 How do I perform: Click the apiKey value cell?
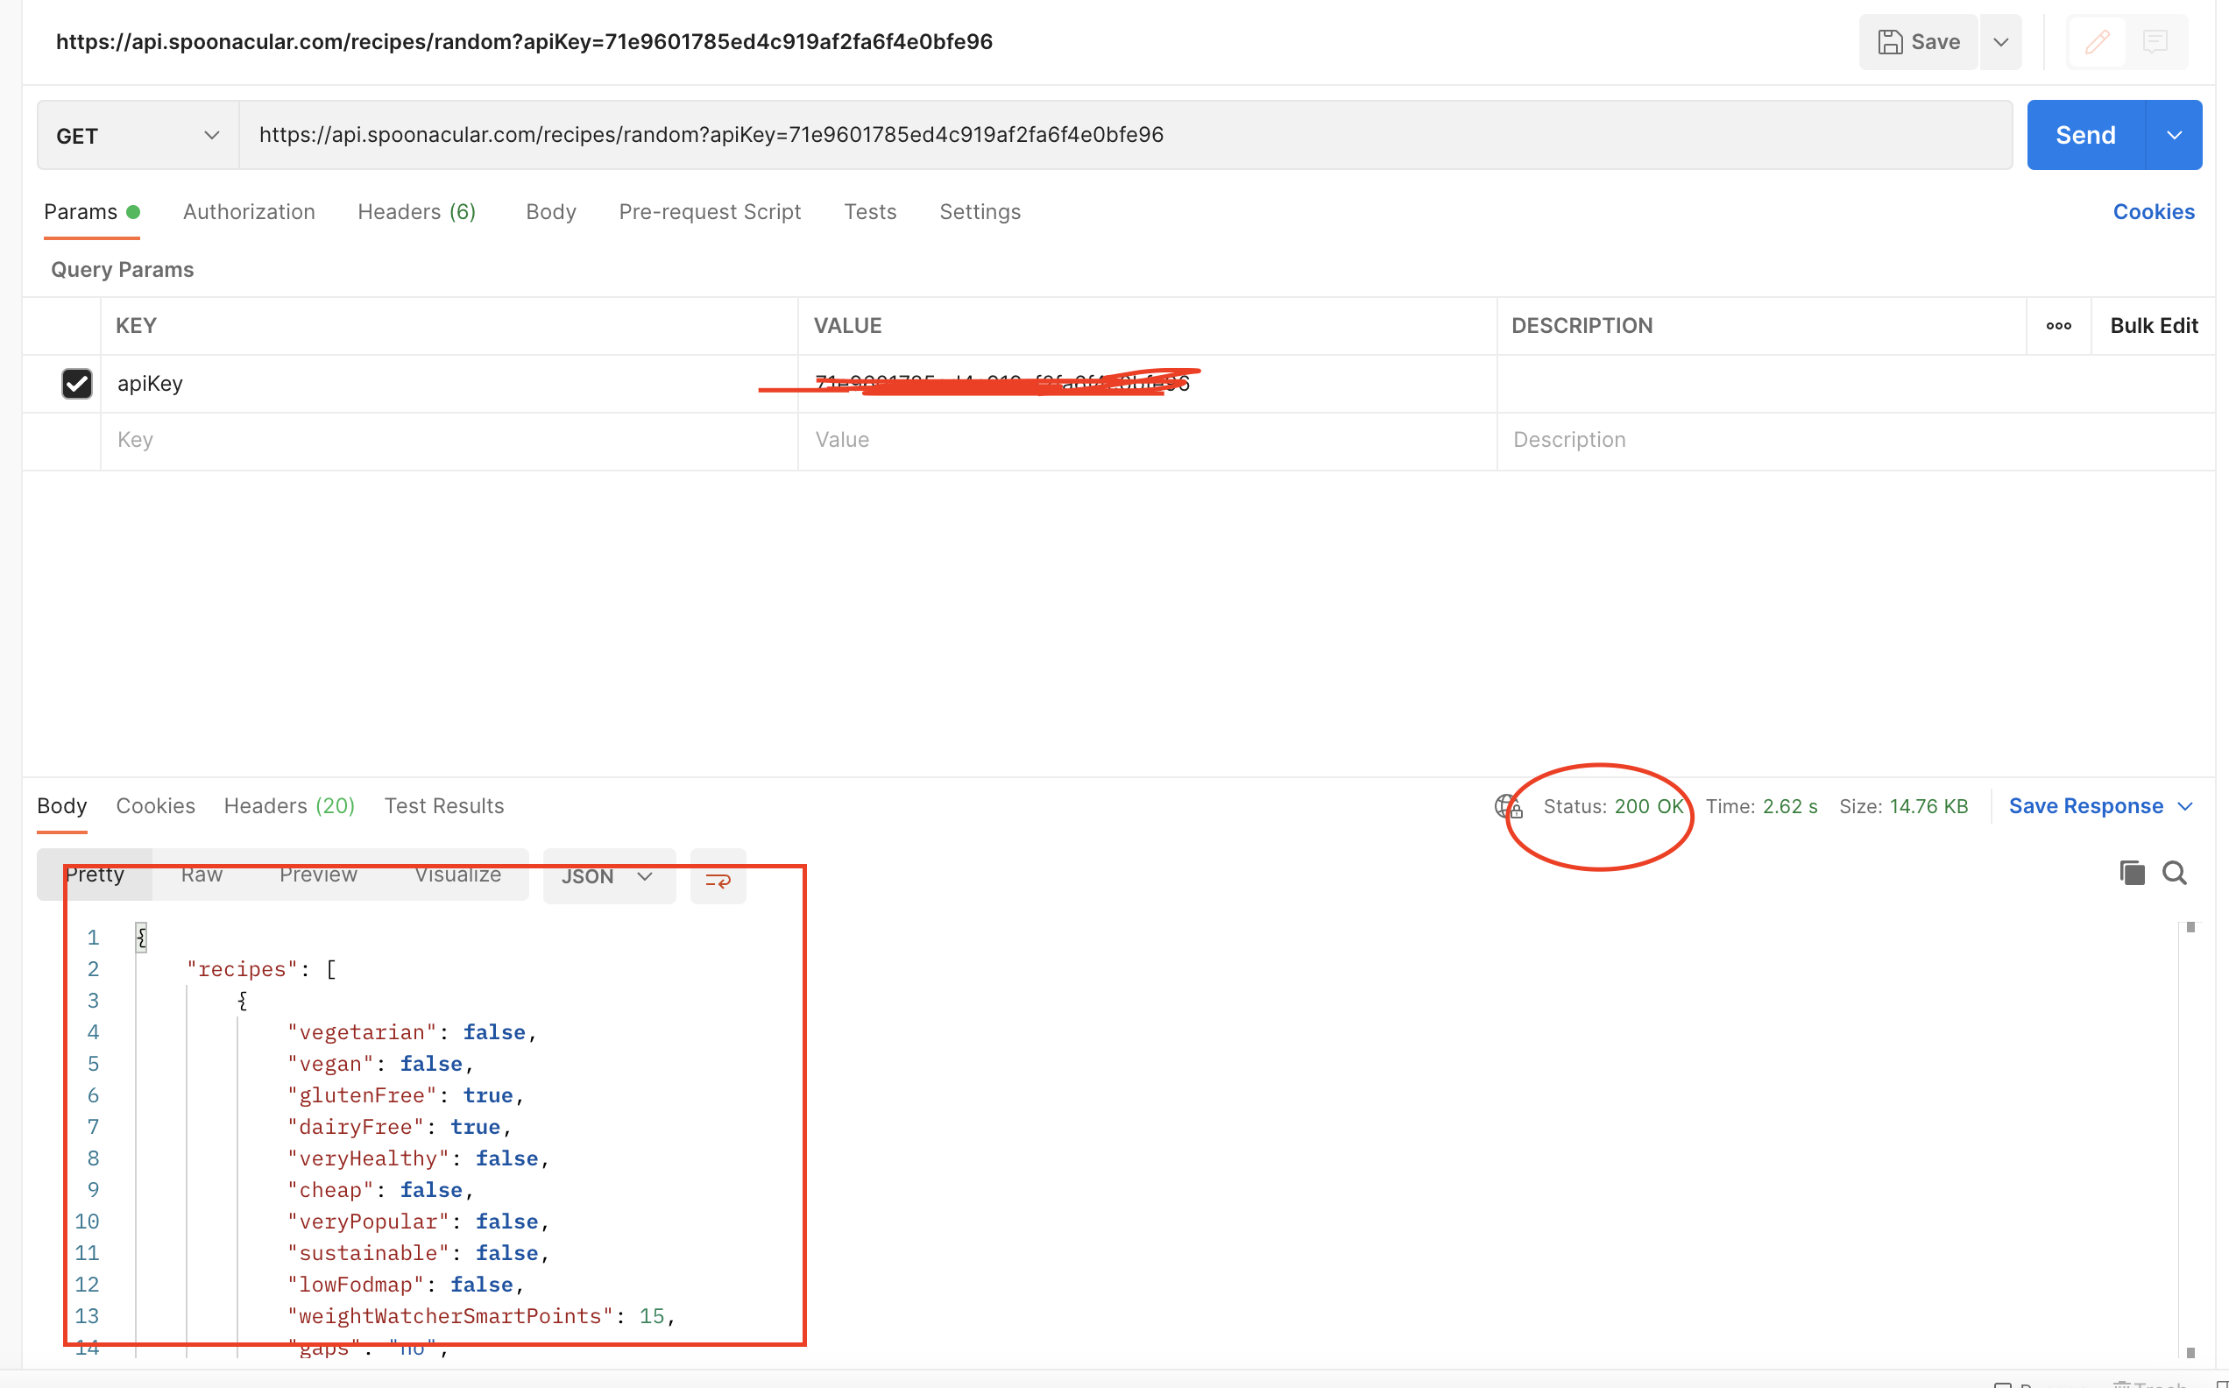(1147, 384)
